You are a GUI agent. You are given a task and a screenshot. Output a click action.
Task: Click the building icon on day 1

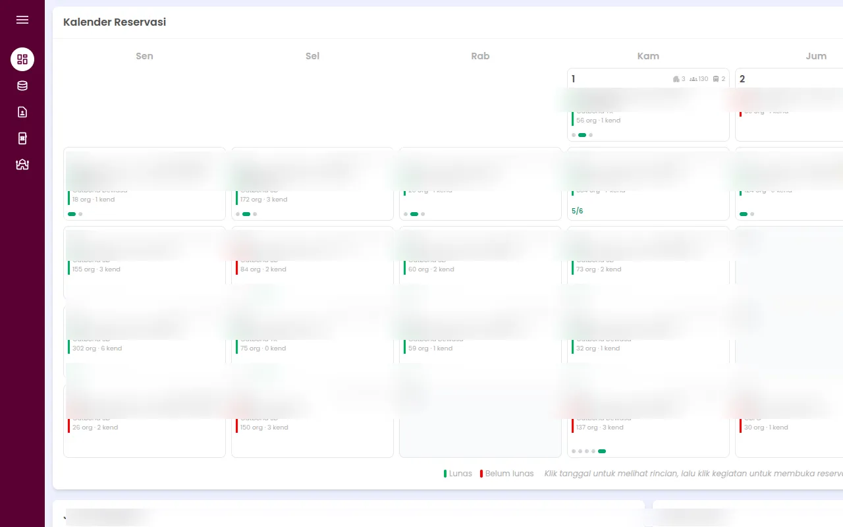pos(676,79)
